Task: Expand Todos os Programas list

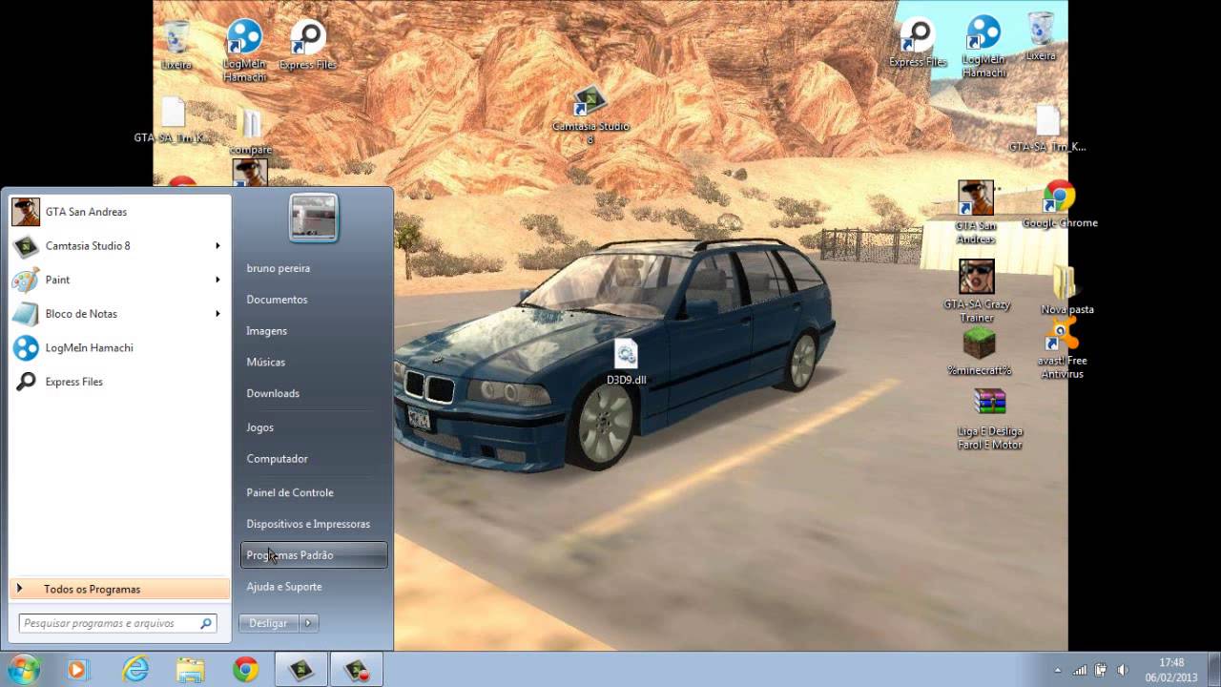Action: coord(119,589)
